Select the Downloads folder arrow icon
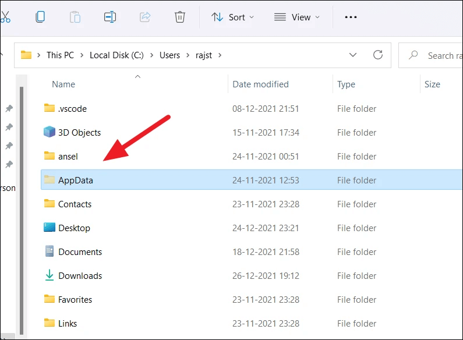The height and width of the screenshot is (340, 463). coord(50,275)
